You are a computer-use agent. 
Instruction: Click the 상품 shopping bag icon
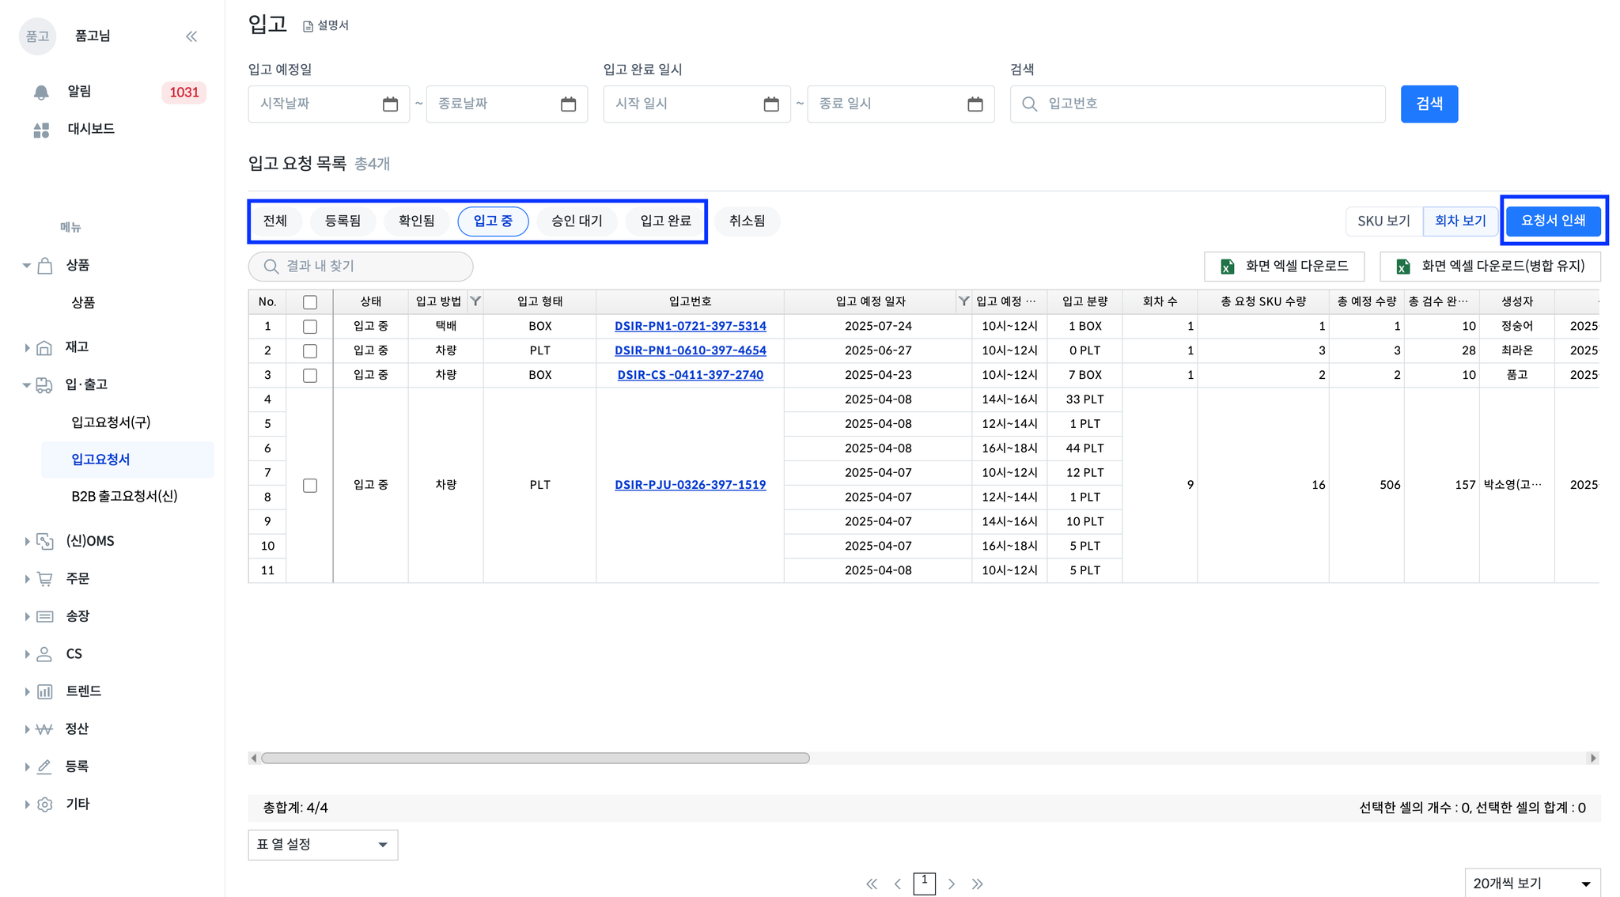45,266
